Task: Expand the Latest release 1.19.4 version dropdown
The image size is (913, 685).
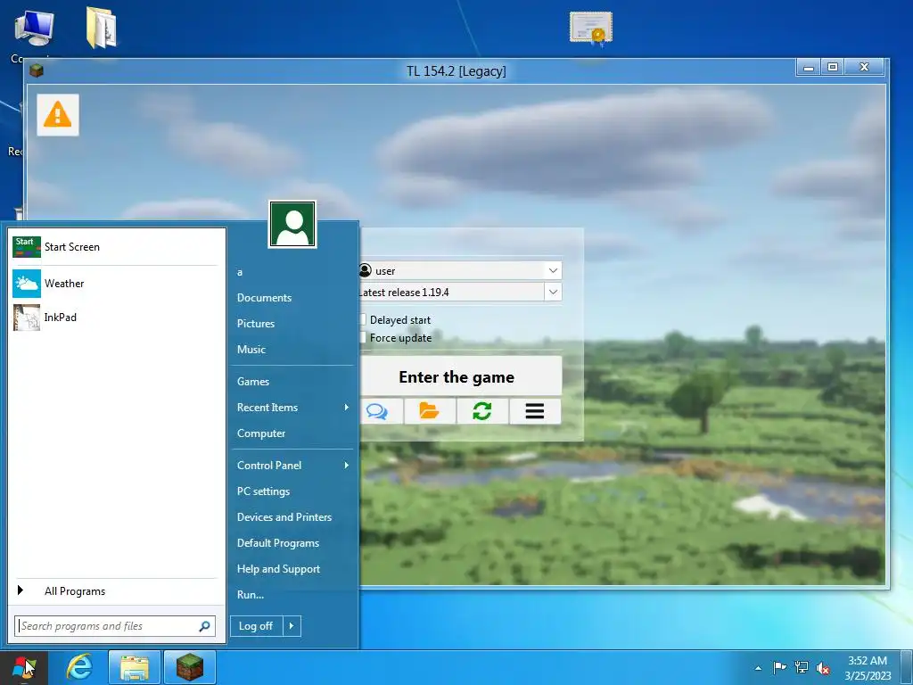Action: click(x=553, y=292)
